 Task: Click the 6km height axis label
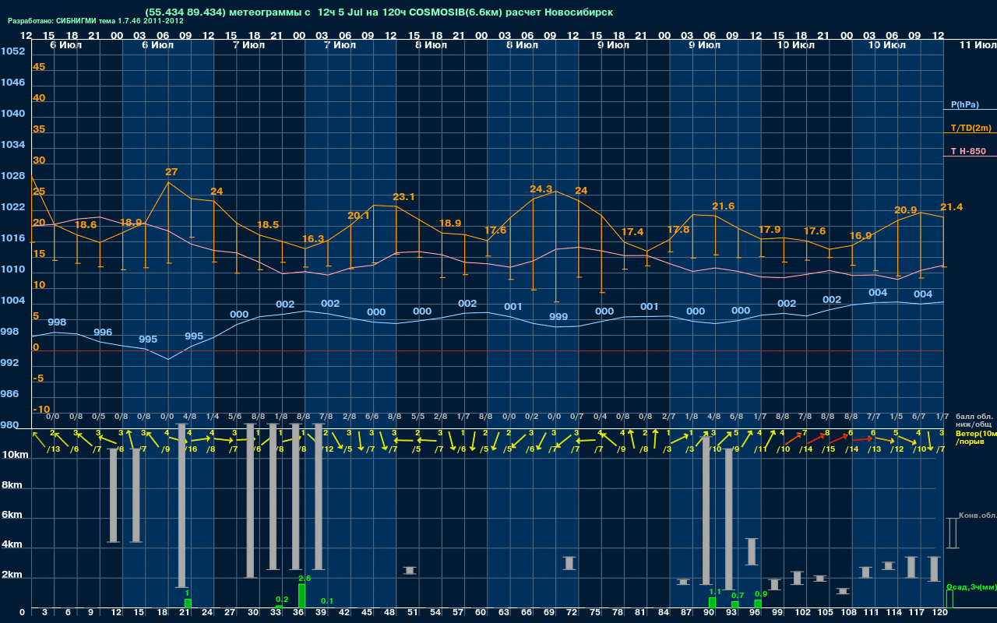pyautogui.click(x=10, y=516)
